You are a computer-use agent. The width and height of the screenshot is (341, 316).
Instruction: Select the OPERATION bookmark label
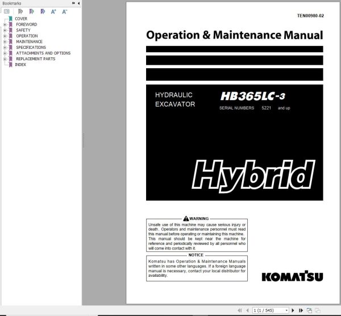pyautogui.click(x=27, y=36)
